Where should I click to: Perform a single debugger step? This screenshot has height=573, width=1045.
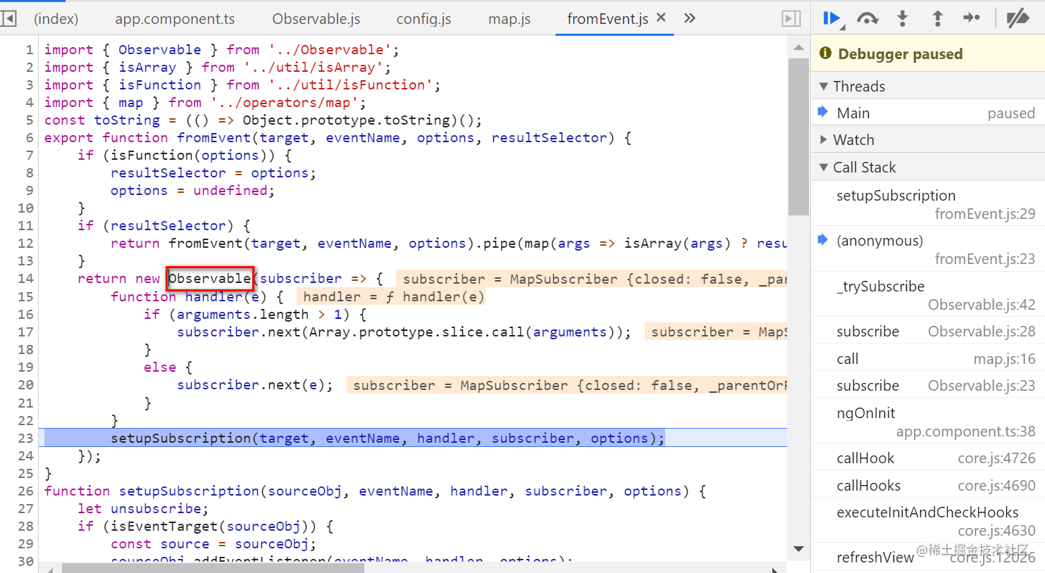[973, 18]
